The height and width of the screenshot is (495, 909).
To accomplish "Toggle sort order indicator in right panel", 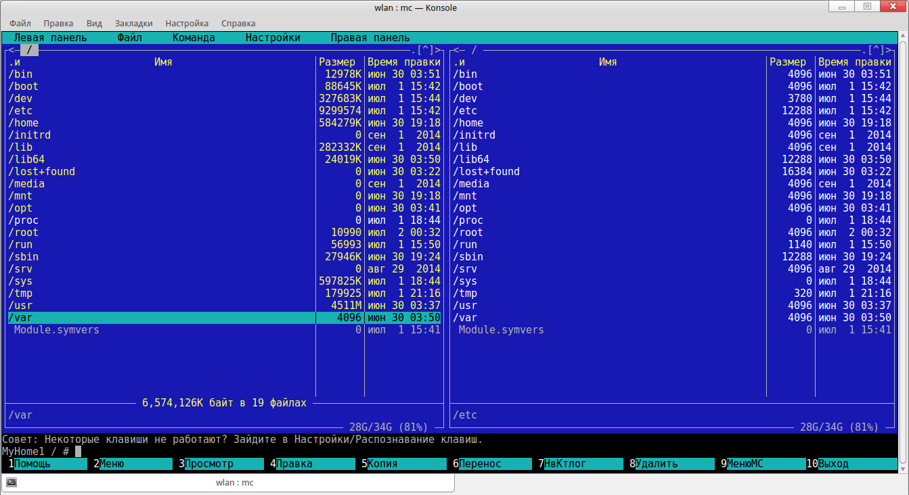I will click(x=459, y=62).
